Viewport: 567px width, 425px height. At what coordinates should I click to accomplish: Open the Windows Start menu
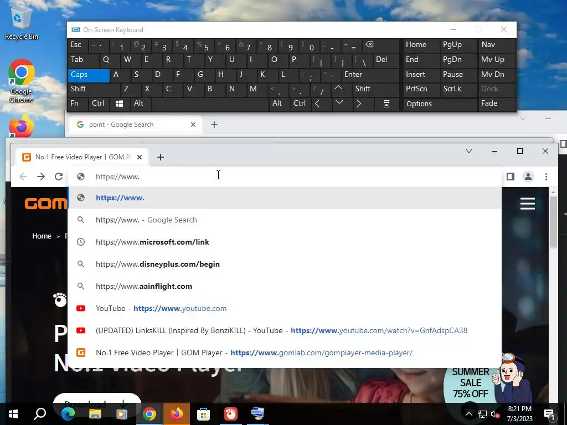[13, 414]
